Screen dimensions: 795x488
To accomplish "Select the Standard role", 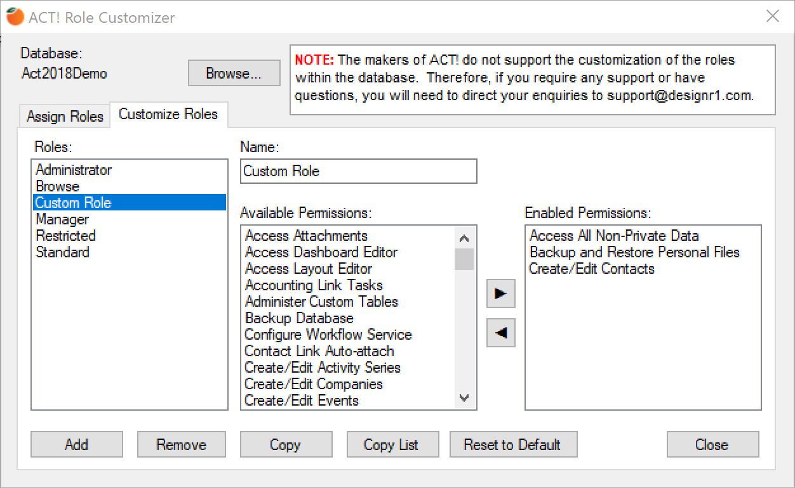I will (x=130, y=252).
